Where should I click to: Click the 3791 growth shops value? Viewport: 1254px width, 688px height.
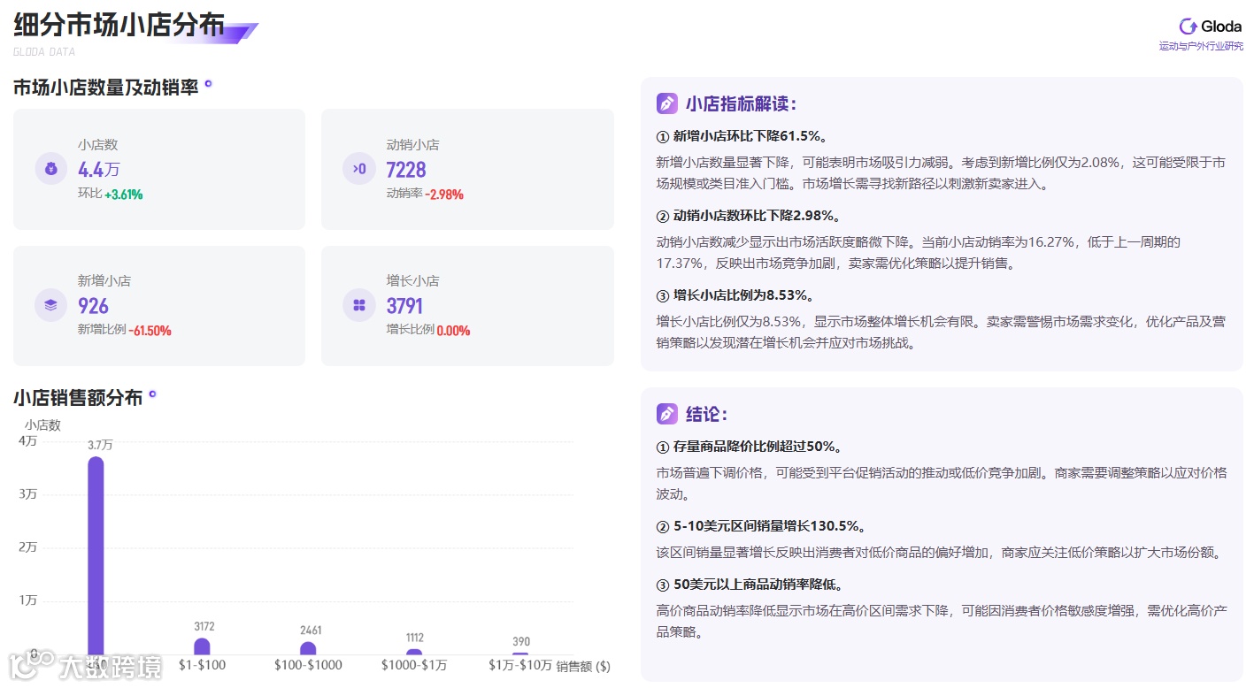[x=404, y=306]
